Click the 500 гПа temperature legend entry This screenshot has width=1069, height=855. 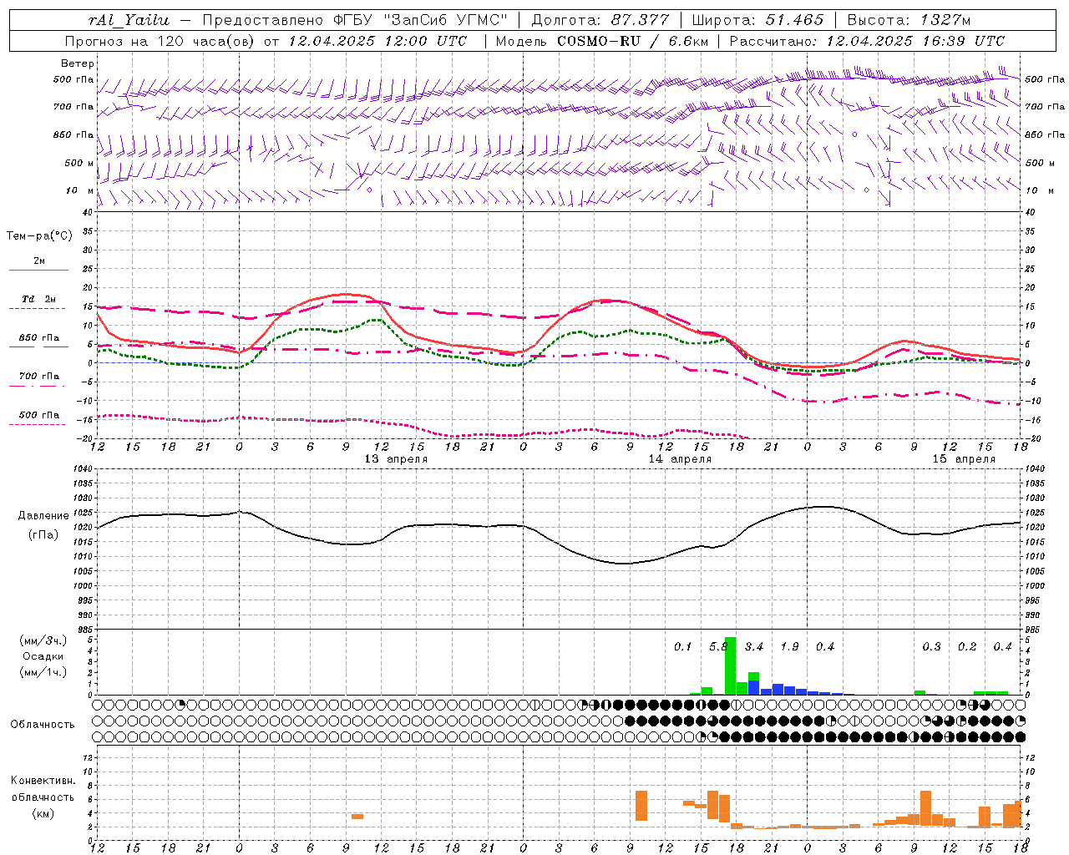coord(38,416)
